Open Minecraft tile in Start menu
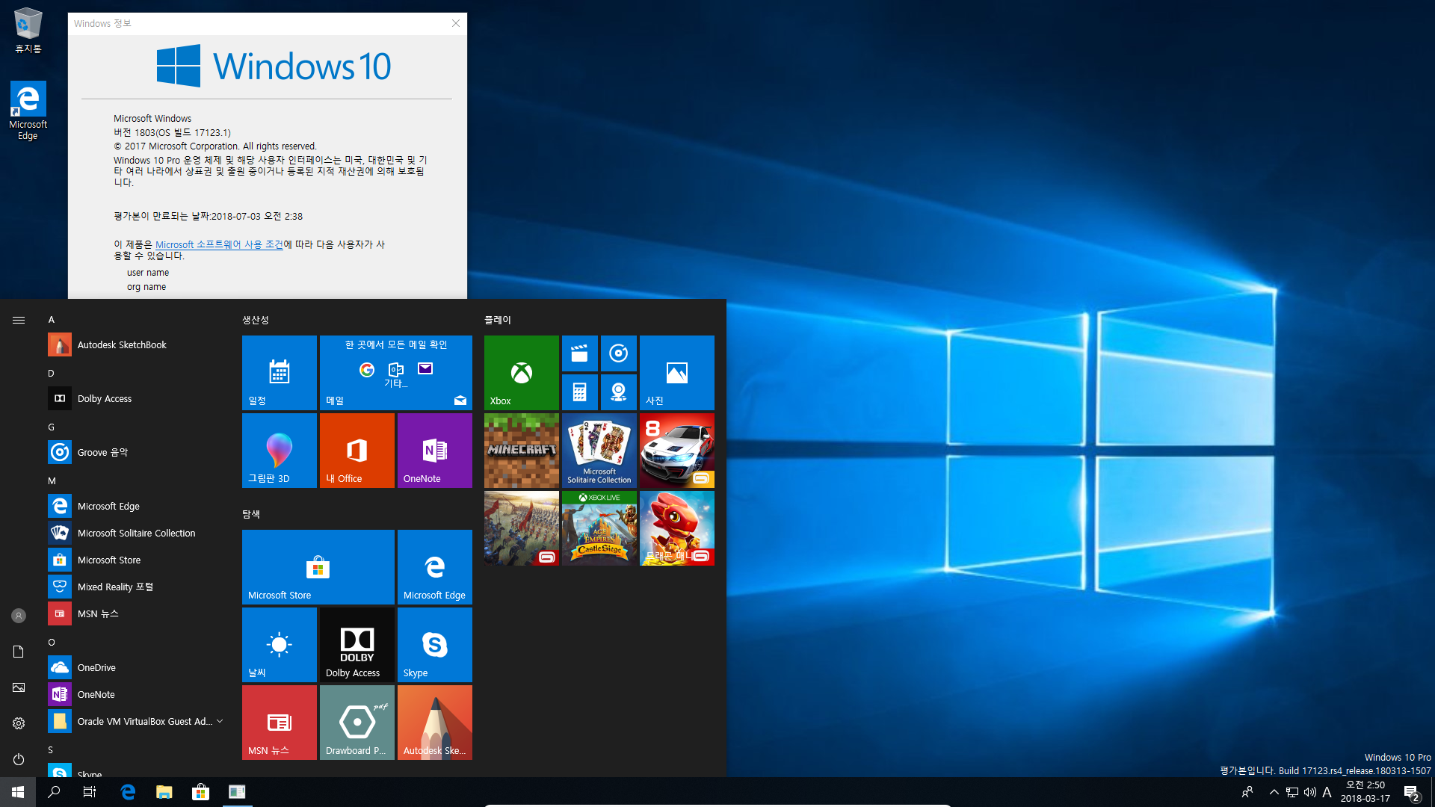The height and width of the screenshot is (807, 1435). 520,451
